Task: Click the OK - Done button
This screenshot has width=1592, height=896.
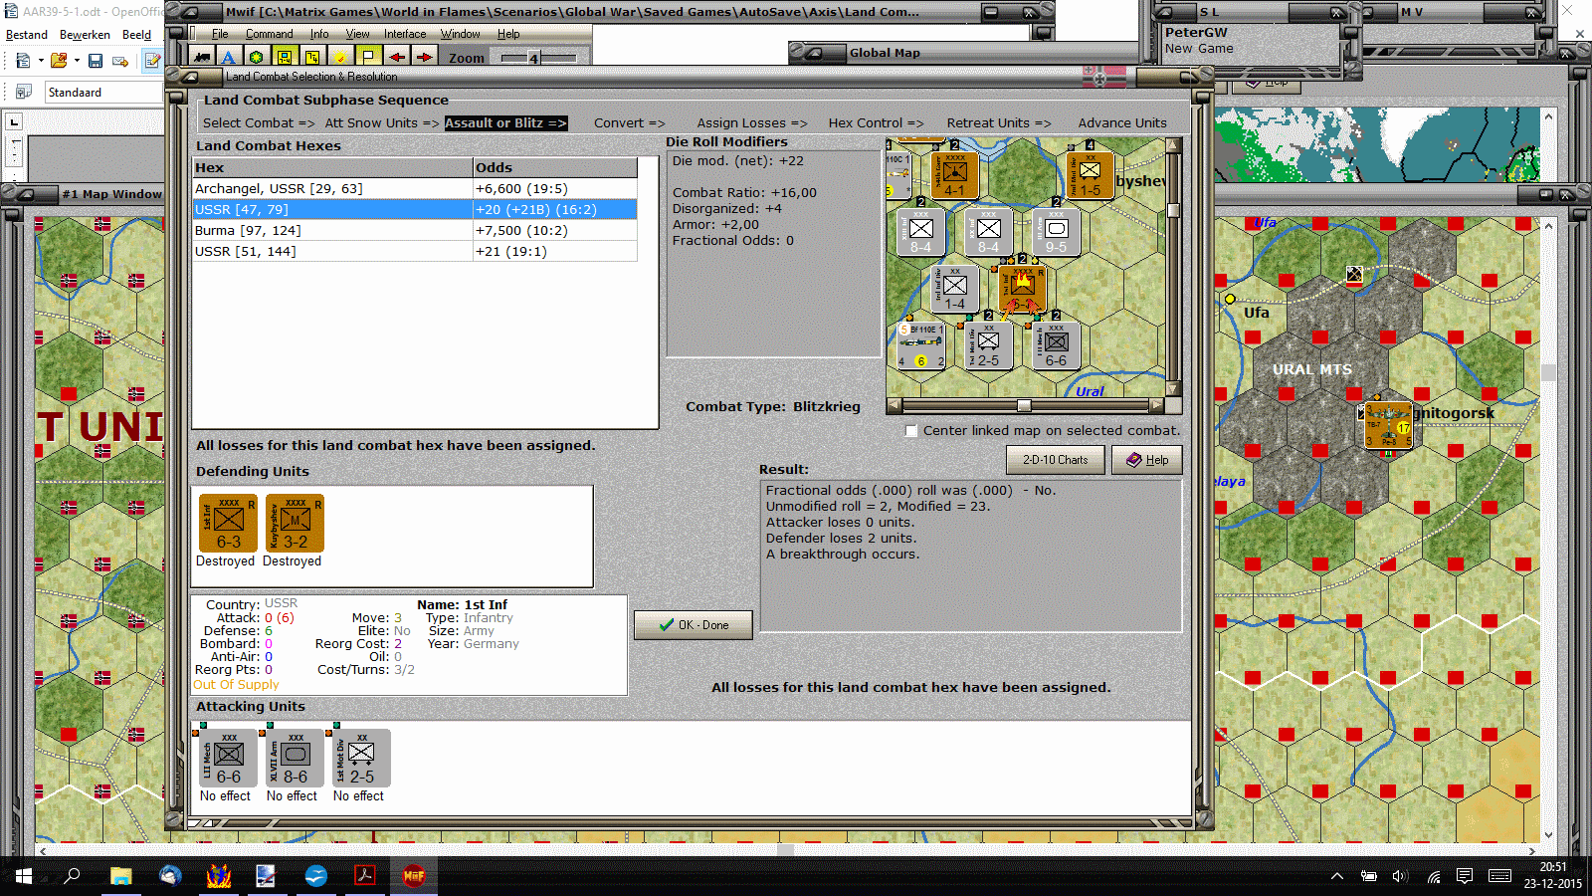Action: (694, 625)
